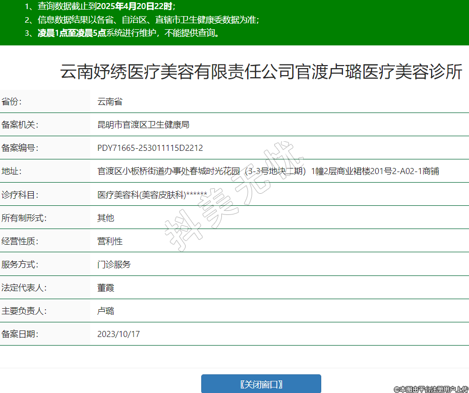Screen dimensions: 469x393
Task: Select the filing number PDY71665-253011115D2212
Action: [x=150, y=148]
